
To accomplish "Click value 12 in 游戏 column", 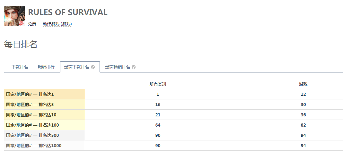I will 303,94.
